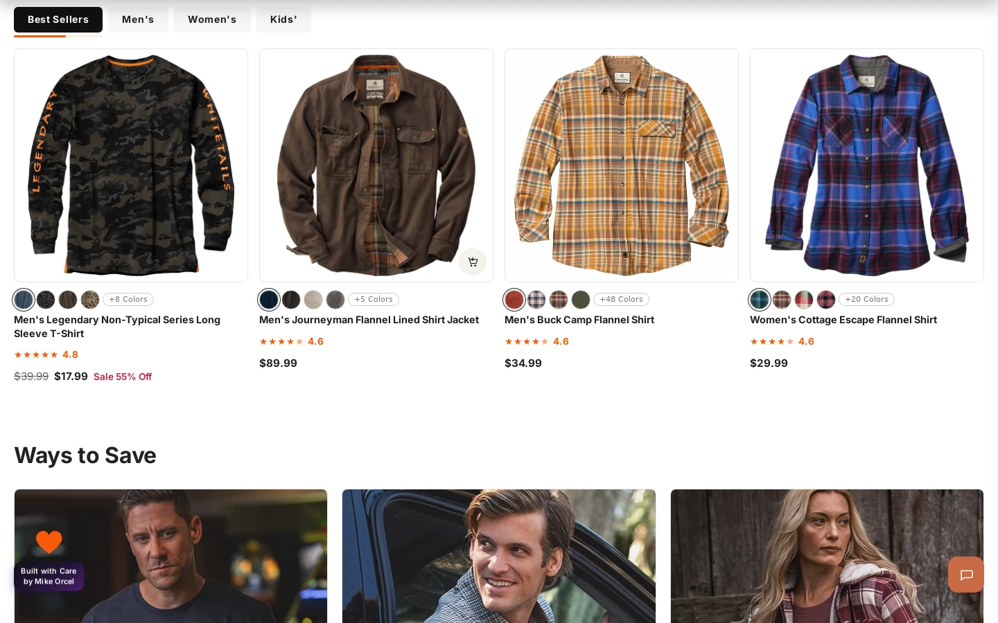Image resolution: width=998 pixels, height=623 pixels.
Task: Select tan camo swatch for Legendary T-Shirt
Action: coord(90,300)
